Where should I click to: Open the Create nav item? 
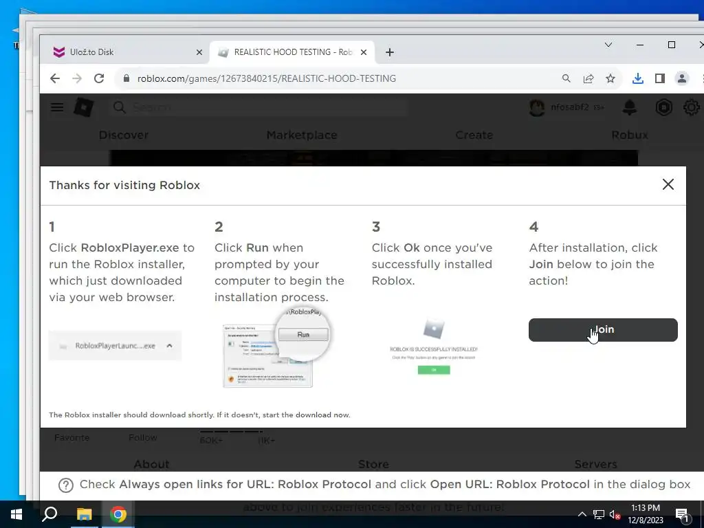[x=474, y=135]
